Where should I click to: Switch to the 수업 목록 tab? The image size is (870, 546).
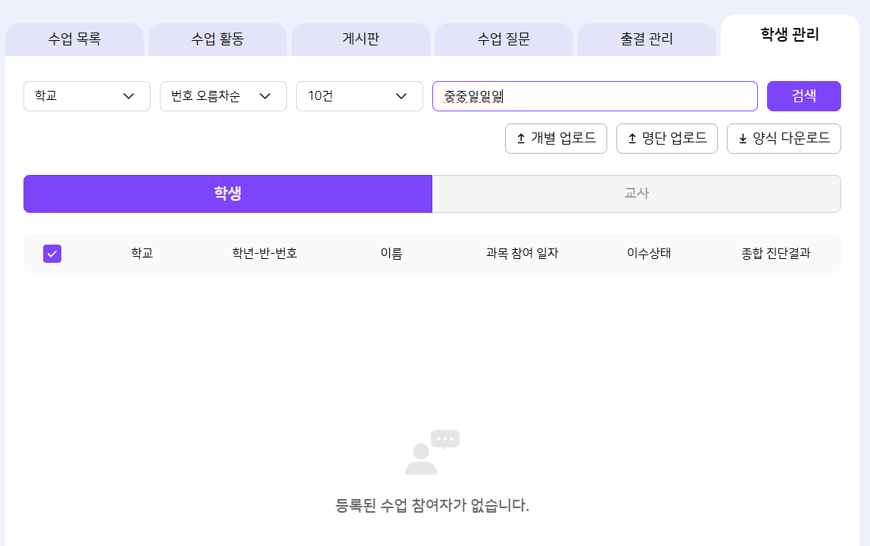point(74,39)
